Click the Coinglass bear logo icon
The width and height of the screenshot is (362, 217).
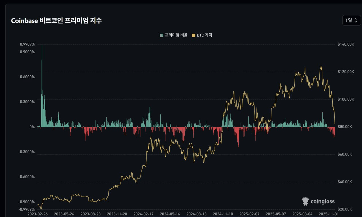[x=305, y=201]
